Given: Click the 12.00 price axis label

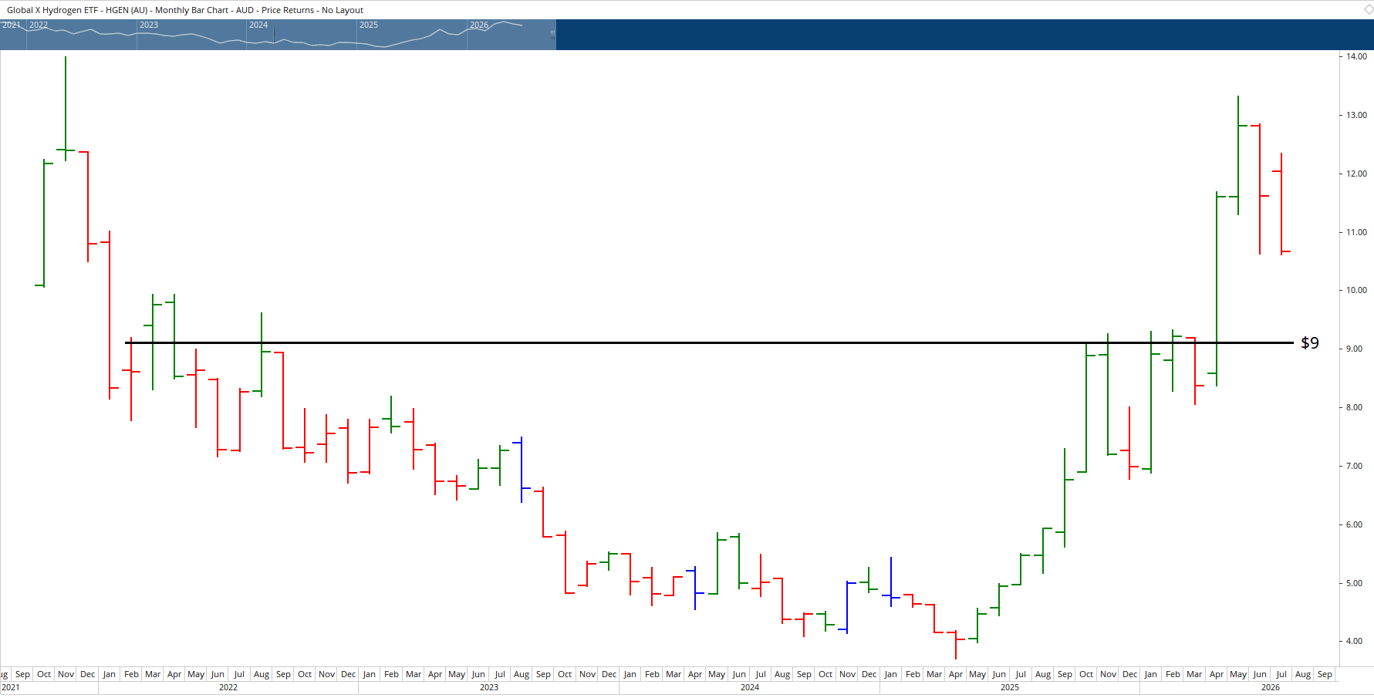Looking at the screenshot, I should [1356, 174].
